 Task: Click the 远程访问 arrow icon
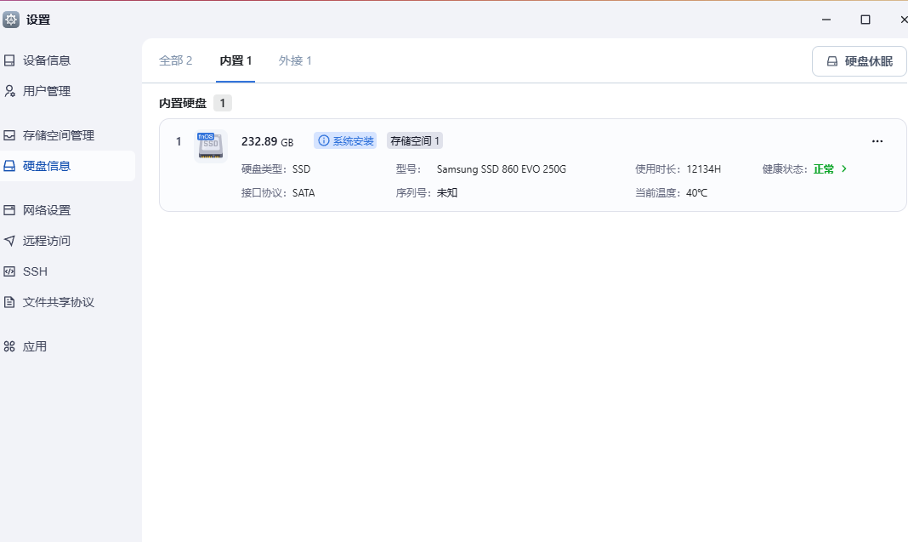pyautogui.click(x=9, y=241)
